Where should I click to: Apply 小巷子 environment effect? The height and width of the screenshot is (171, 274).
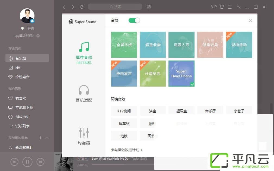click(x=239, y=111)
